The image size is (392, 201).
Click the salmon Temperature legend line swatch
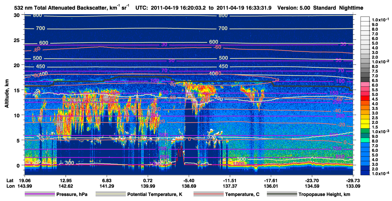point(208,195)
